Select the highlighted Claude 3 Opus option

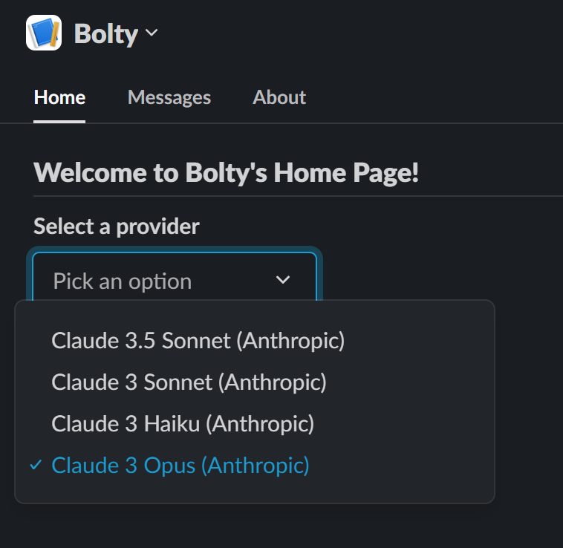coord(180,466)
